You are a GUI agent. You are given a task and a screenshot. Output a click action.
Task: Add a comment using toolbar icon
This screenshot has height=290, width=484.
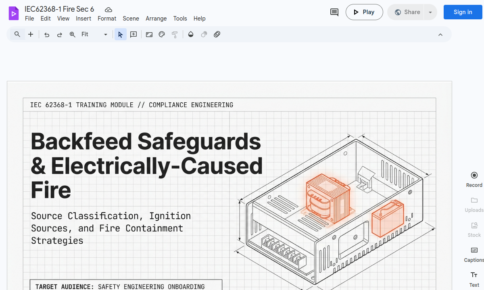pos(134,35)
